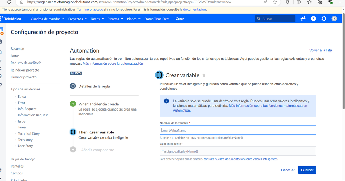Viewport: 345px width, 181px height.
Task: Click the site lock icon in the address bar
Action: click(x=21, y=2)
